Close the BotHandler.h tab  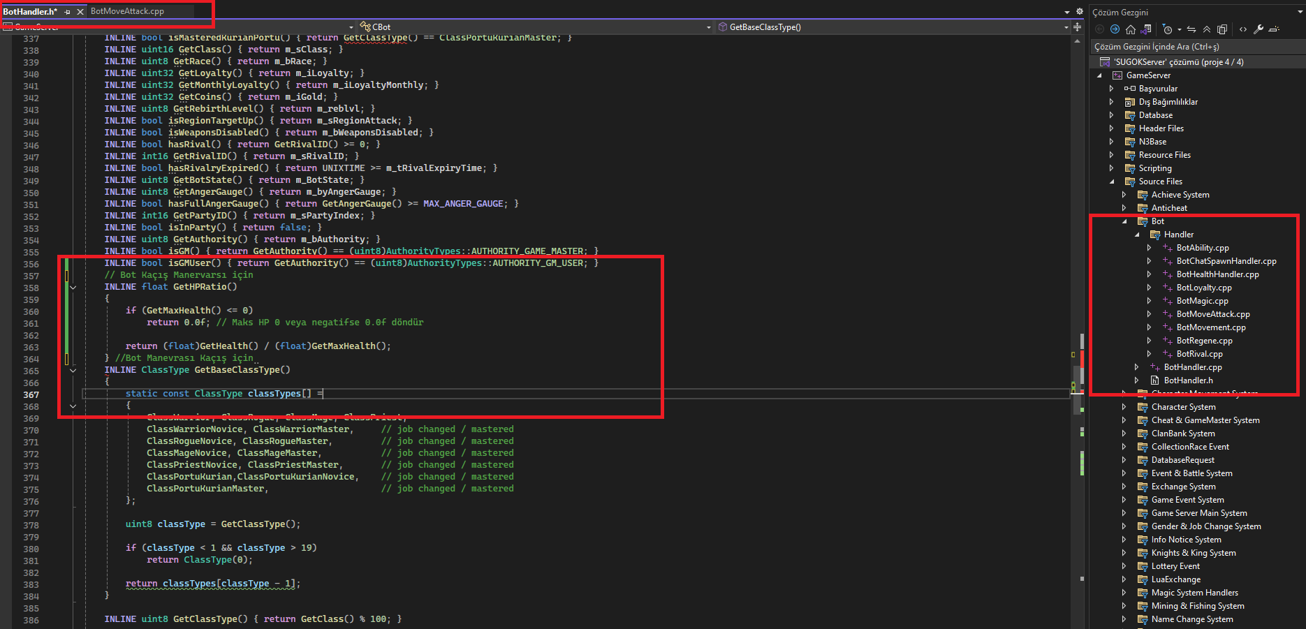pos(80,12)
